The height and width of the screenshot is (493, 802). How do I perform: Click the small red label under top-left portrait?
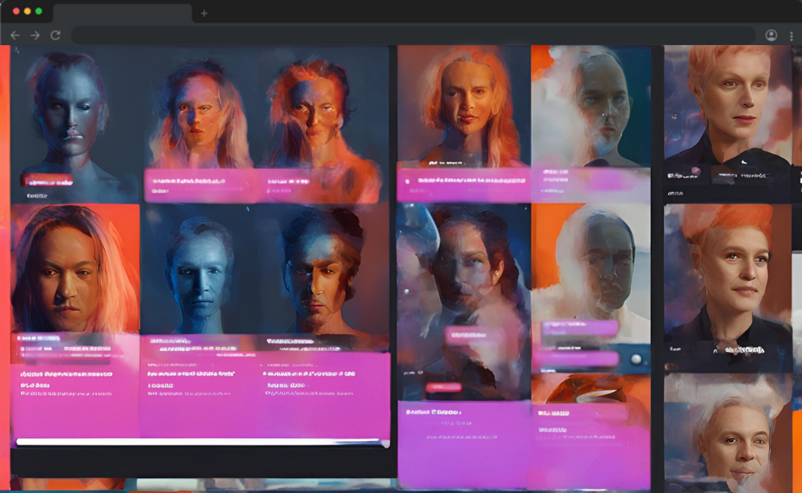[48, 181]
